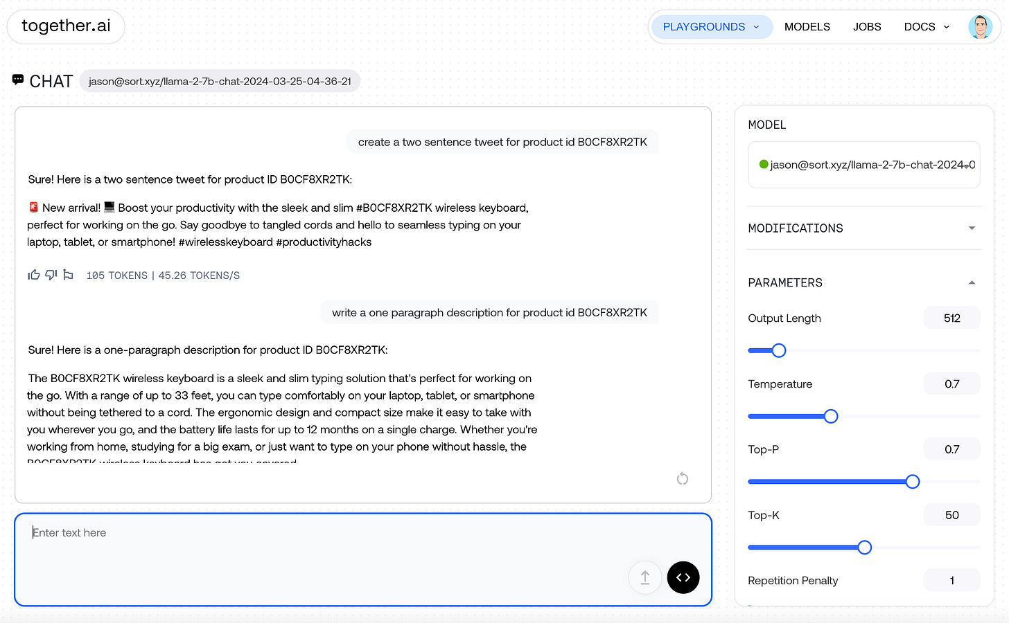1009x623 pixels.
Task: Click the one paragraph description request bubble
Action: coord(489,313)
